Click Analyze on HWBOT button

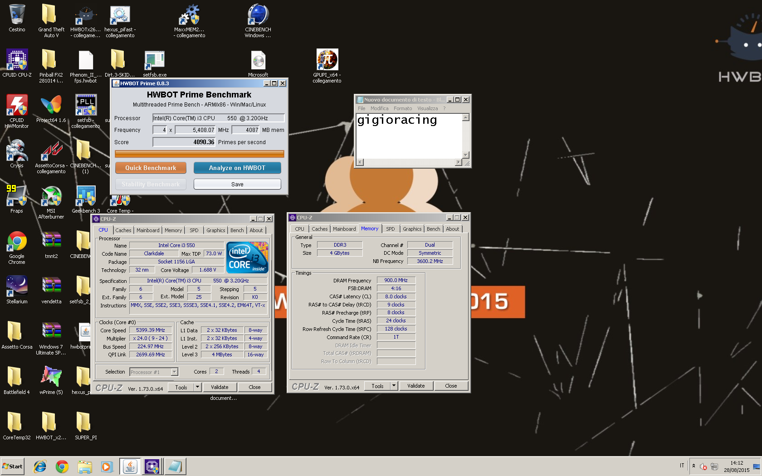237,168
